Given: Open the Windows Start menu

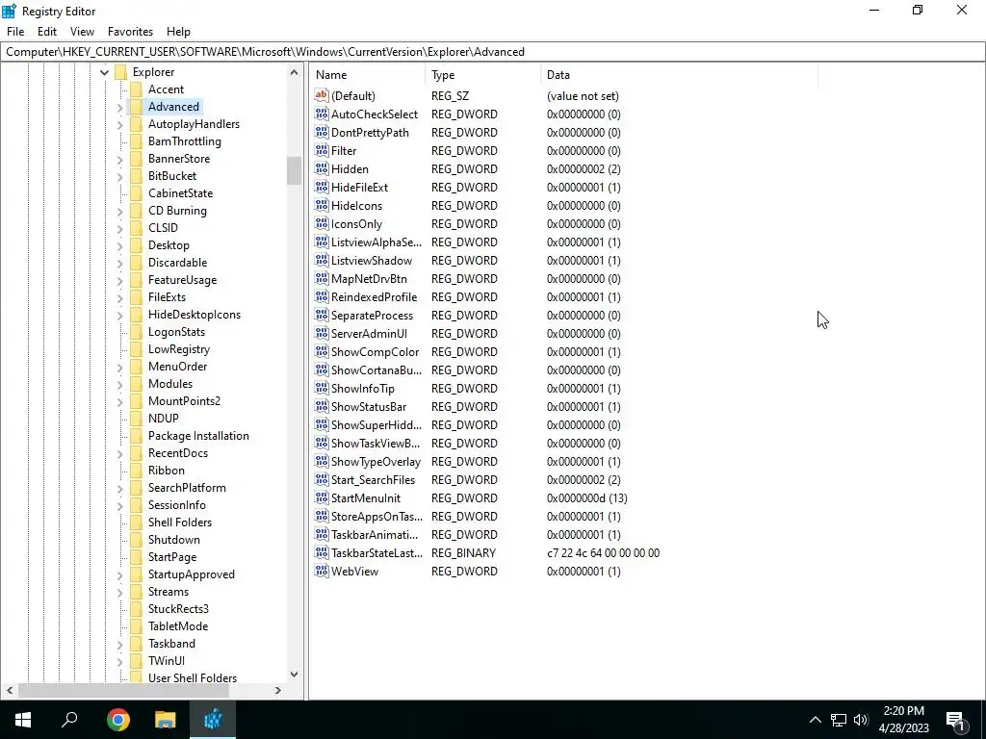Looking at the screenshot, I should (x=23, y=720).
